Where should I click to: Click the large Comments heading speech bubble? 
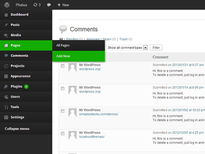point(63,29)
